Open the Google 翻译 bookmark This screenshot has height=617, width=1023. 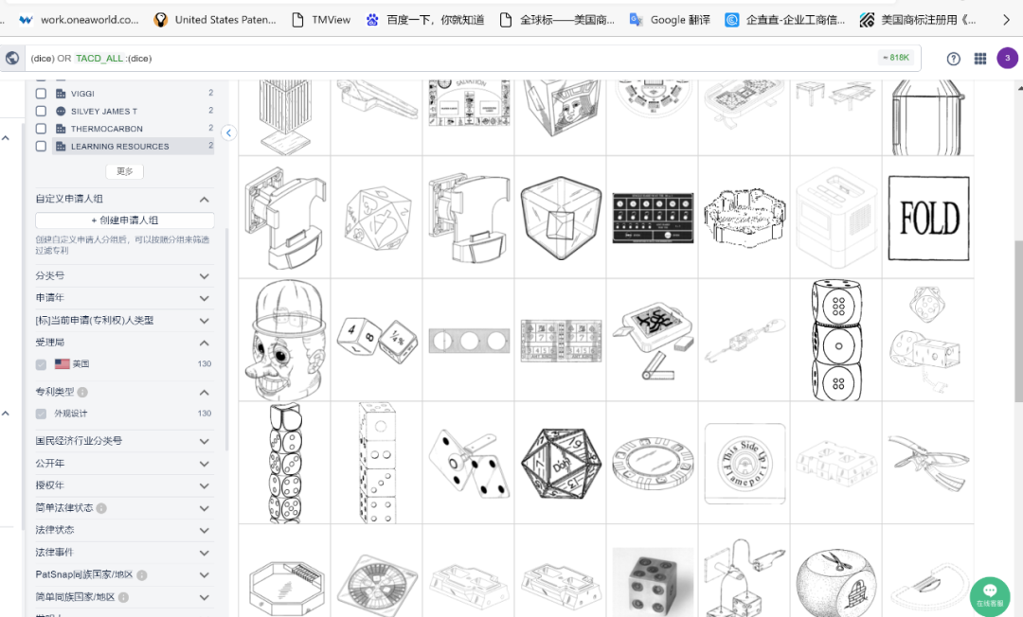point(669,20)
